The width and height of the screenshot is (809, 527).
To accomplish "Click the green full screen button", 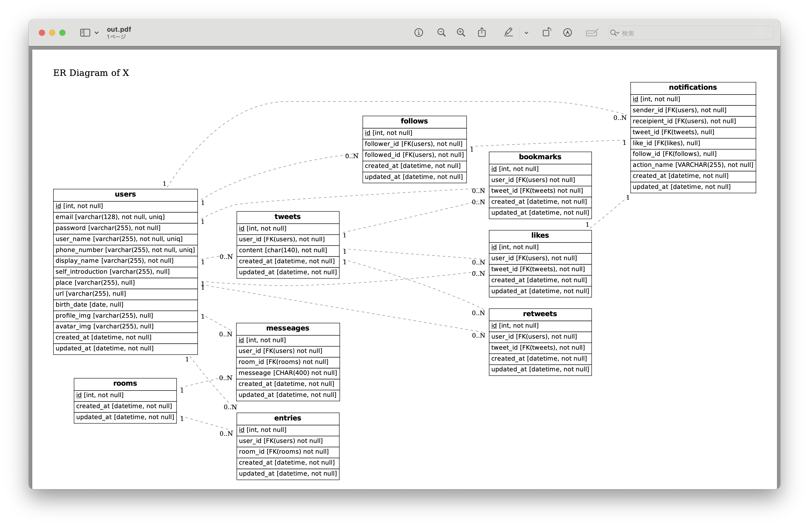I will pos(63,33).
